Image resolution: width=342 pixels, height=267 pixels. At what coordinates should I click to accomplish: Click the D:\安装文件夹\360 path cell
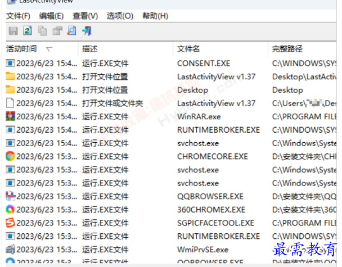pos(304,210)
